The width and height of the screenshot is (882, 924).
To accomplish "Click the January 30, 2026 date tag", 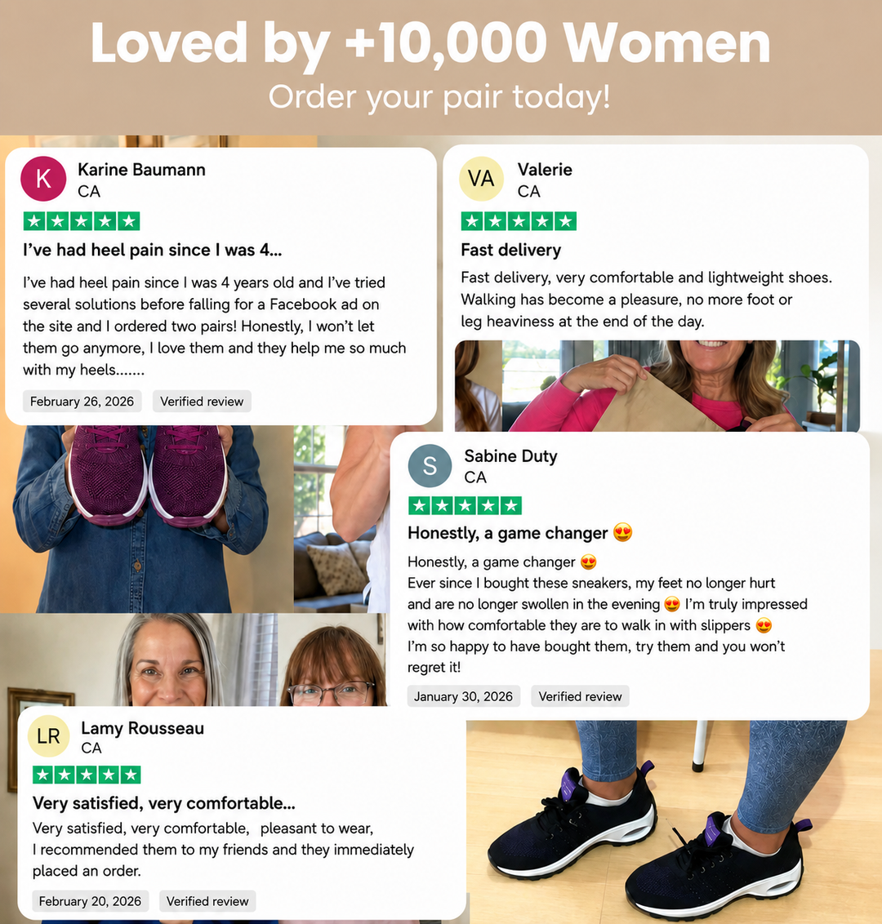I will click(x=463, y=696).
